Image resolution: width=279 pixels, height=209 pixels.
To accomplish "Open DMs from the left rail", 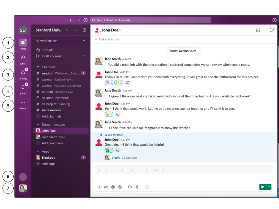I will [x=23, y=58].
